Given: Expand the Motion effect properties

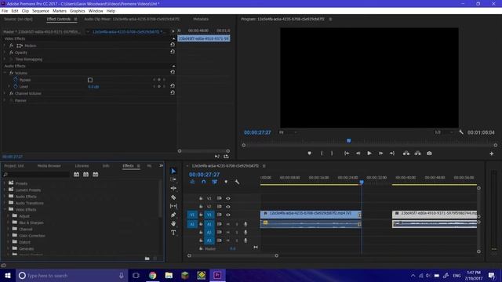Looking at the screenshot, I should point(5,45).
